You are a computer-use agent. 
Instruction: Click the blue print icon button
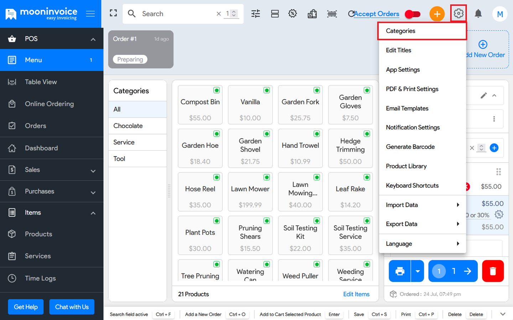point(400,271)
